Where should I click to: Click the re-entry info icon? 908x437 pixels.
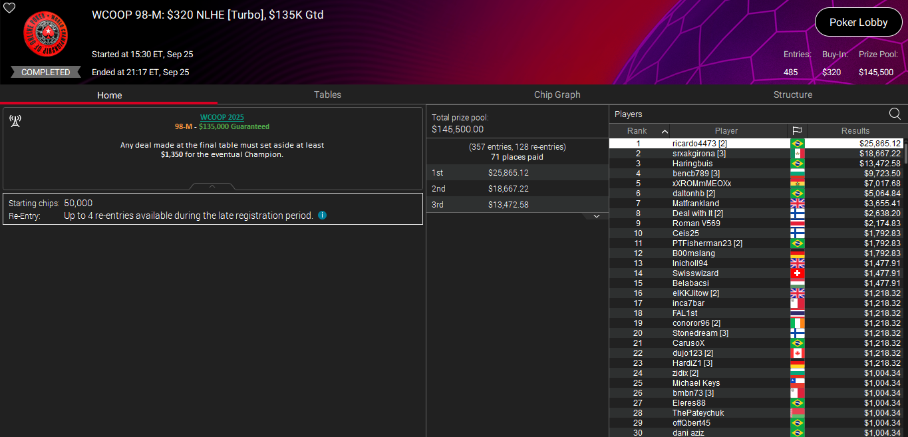[322, 216]
